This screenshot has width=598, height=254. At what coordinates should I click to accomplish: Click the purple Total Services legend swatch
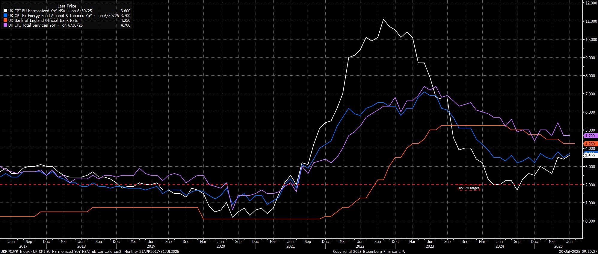(5, 25)
